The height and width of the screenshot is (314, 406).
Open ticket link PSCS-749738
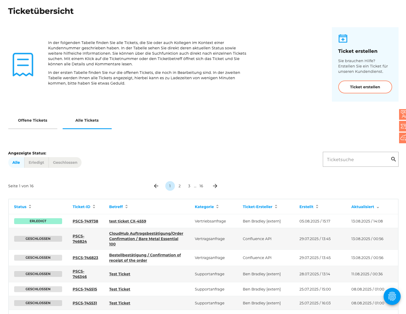(x=85, y=221)
